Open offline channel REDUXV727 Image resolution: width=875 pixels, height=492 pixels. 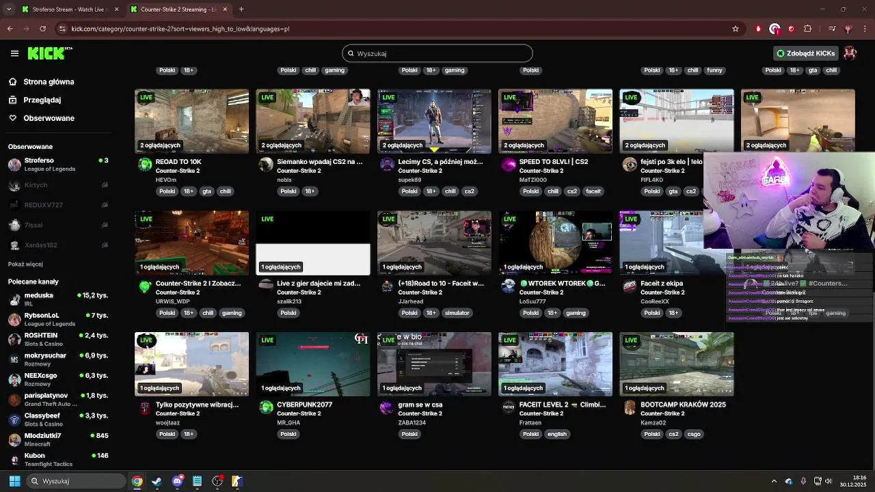click(58, 205)
